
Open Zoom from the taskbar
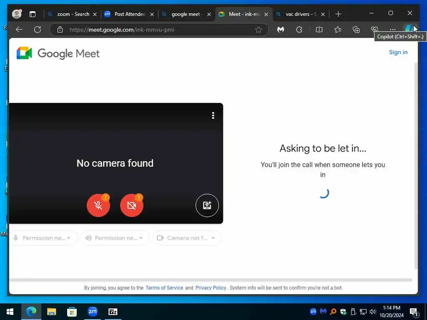coord(92,312)
